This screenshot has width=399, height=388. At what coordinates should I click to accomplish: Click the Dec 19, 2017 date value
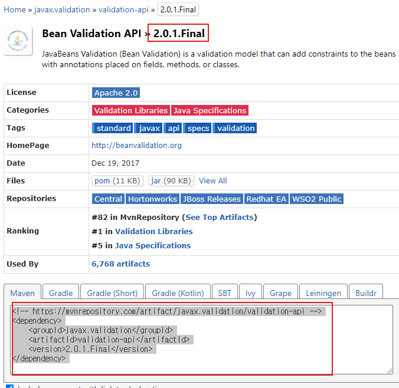[x=116, y=163]
